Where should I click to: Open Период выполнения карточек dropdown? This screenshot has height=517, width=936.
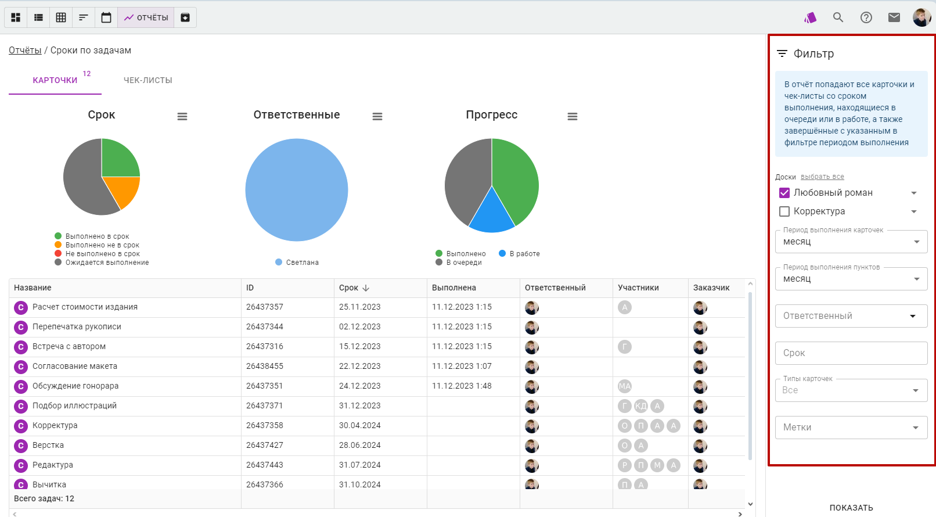851,242
